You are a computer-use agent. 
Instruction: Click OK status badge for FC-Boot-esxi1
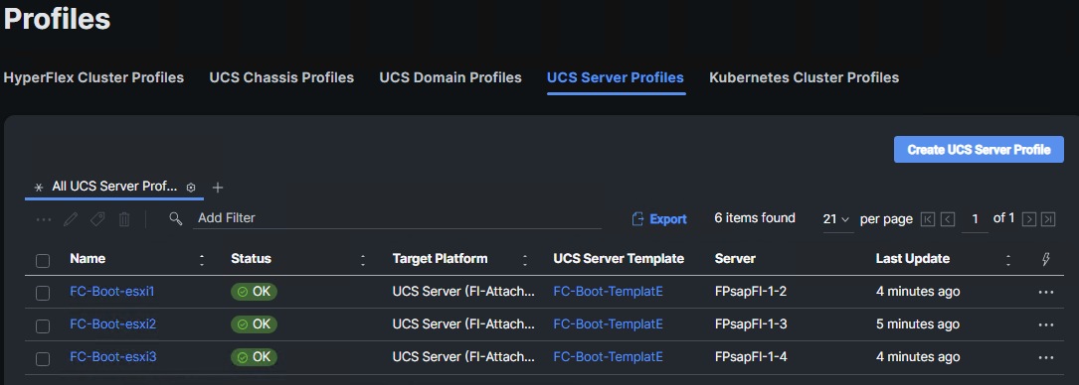coord(254,292)
